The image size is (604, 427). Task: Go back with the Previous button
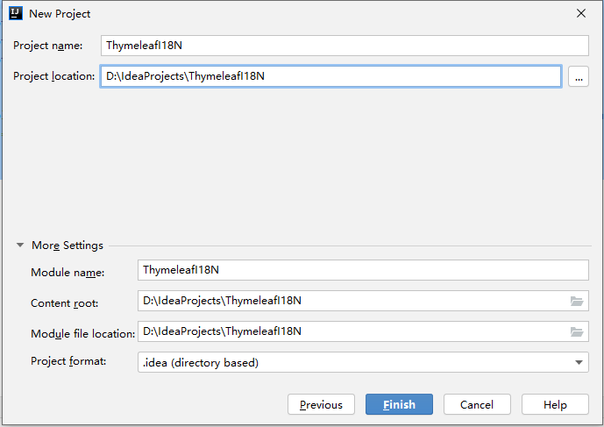321,404
